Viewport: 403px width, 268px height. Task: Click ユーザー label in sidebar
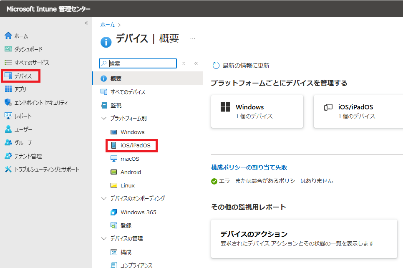pyautogui.click(x=23, y=129)
